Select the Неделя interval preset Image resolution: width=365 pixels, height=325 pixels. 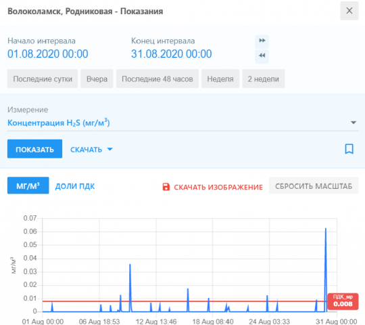click(220, 79)
